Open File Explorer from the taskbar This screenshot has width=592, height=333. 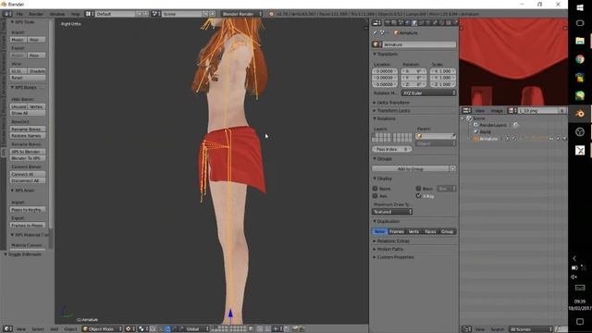coord(580,41)
